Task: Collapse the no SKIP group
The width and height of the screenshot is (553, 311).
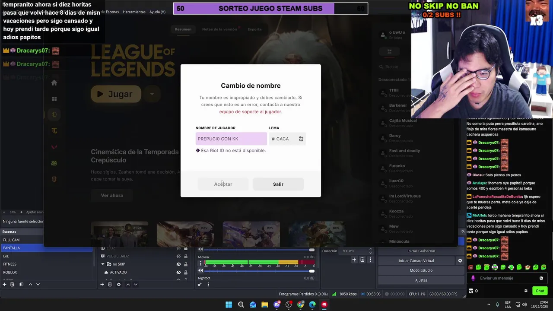Action: click(x=103, y=264)
